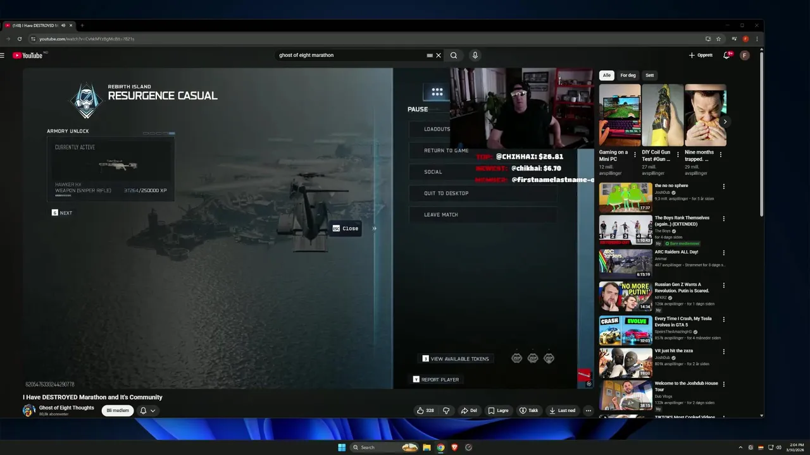Select the 'Alle' filter chip
The width and height of the screenshot is (810, 455).
point(607,75)
